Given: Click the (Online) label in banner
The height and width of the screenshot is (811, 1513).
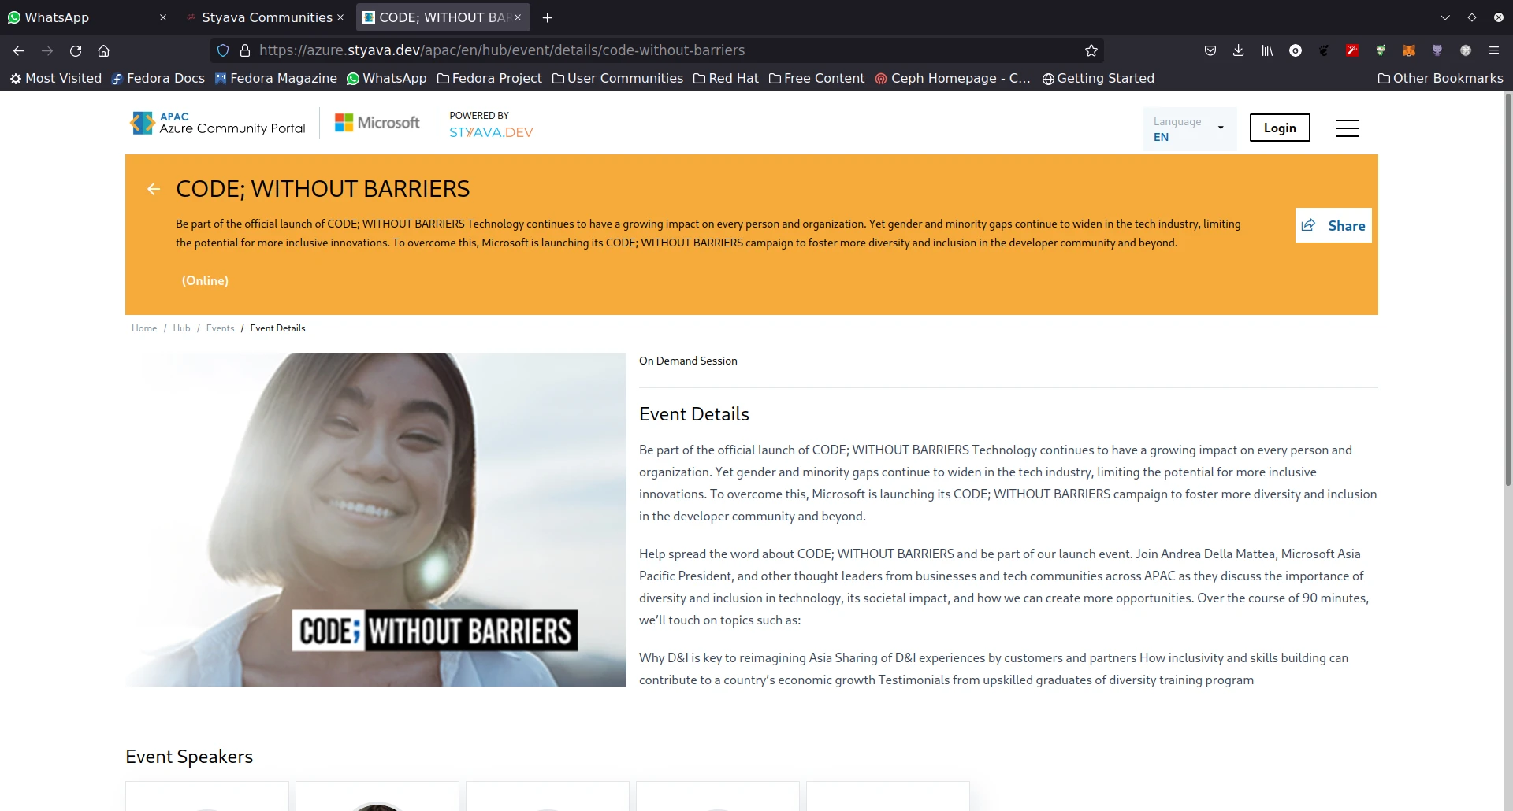Looking at the screenshot, I should tap(205, 280).
